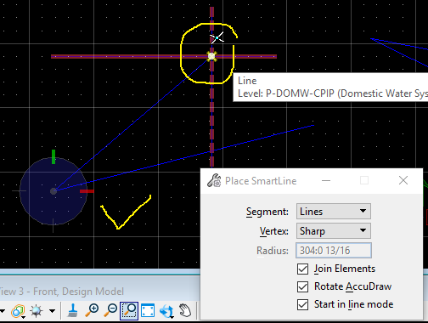Viewport: 428px width, 323px height.
Task: Select the Zoom Out tool
Action: click(110, 310)
